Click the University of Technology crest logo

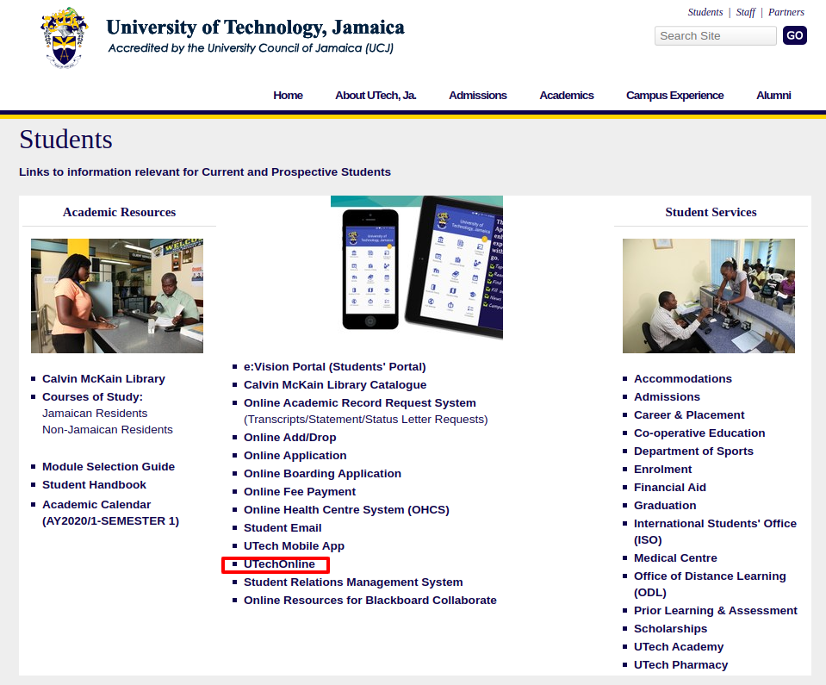65,38
